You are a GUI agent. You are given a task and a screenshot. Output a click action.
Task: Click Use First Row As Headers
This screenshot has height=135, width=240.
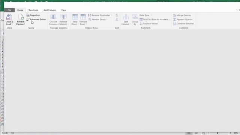click(154, 19)
